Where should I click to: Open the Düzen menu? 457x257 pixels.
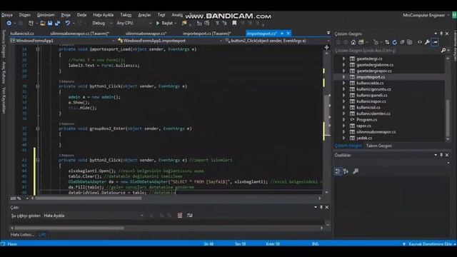click(x=25, y=15)
